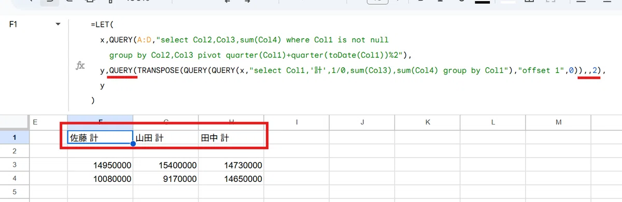Select row 2 header
Viewport: 622px width, 202px height.
tap(14, 151)
